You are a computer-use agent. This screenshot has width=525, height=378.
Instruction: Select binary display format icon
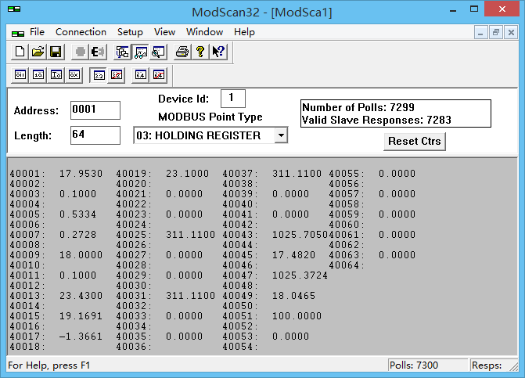point(20,75)
